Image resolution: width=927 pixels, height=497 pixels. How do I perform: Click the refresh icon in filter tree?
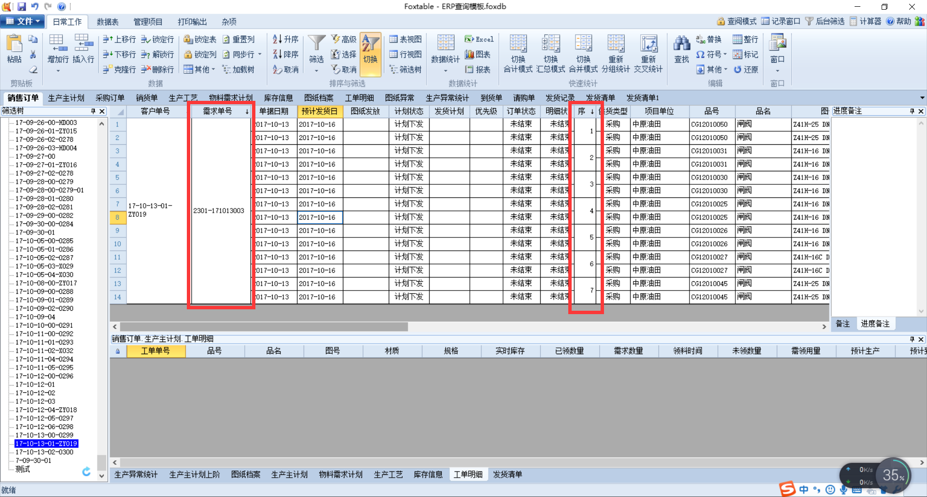[86, 471]
